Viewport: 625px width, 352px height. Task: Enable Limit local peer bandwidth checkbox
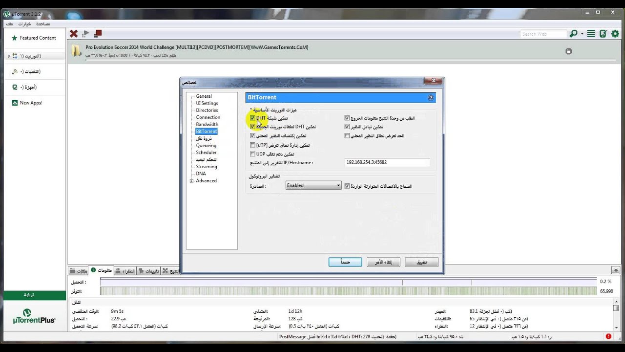coord(347,136)
